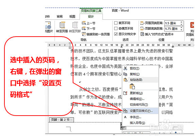Select Edit Field (编辑域) in the context menu
The height and width of the screenshot is (140, 195).
click(x=140, y=99)
